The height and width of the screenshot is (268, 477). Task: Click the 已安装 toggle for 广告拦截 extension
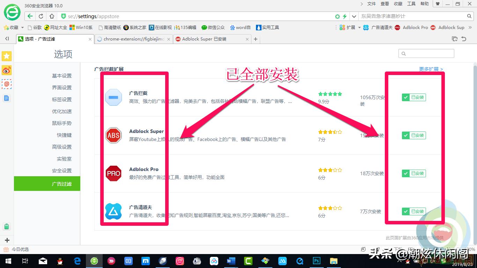pyautogui.click(x=414, y=97)
